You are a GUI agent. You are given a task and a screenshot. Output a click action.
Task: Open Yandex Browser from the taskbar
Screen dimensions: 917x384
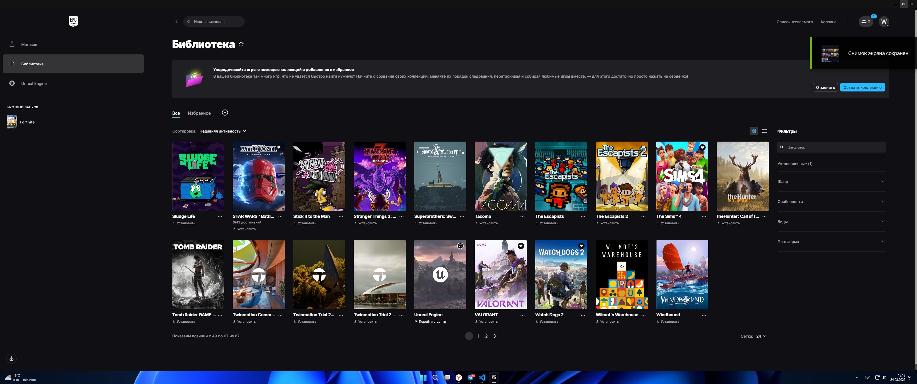[458, 378]
